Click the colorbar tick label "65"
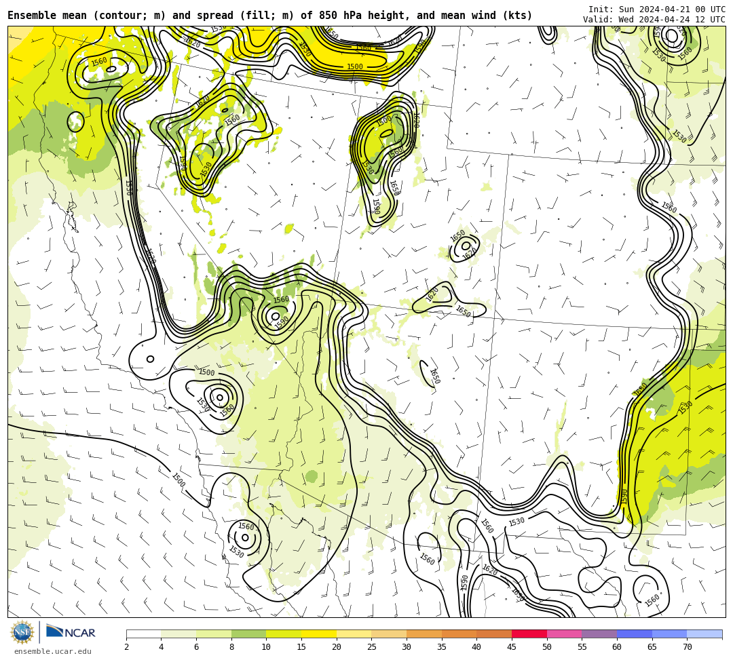The width and height of the screenshot is (733, 660). click(x=652, y=647)
